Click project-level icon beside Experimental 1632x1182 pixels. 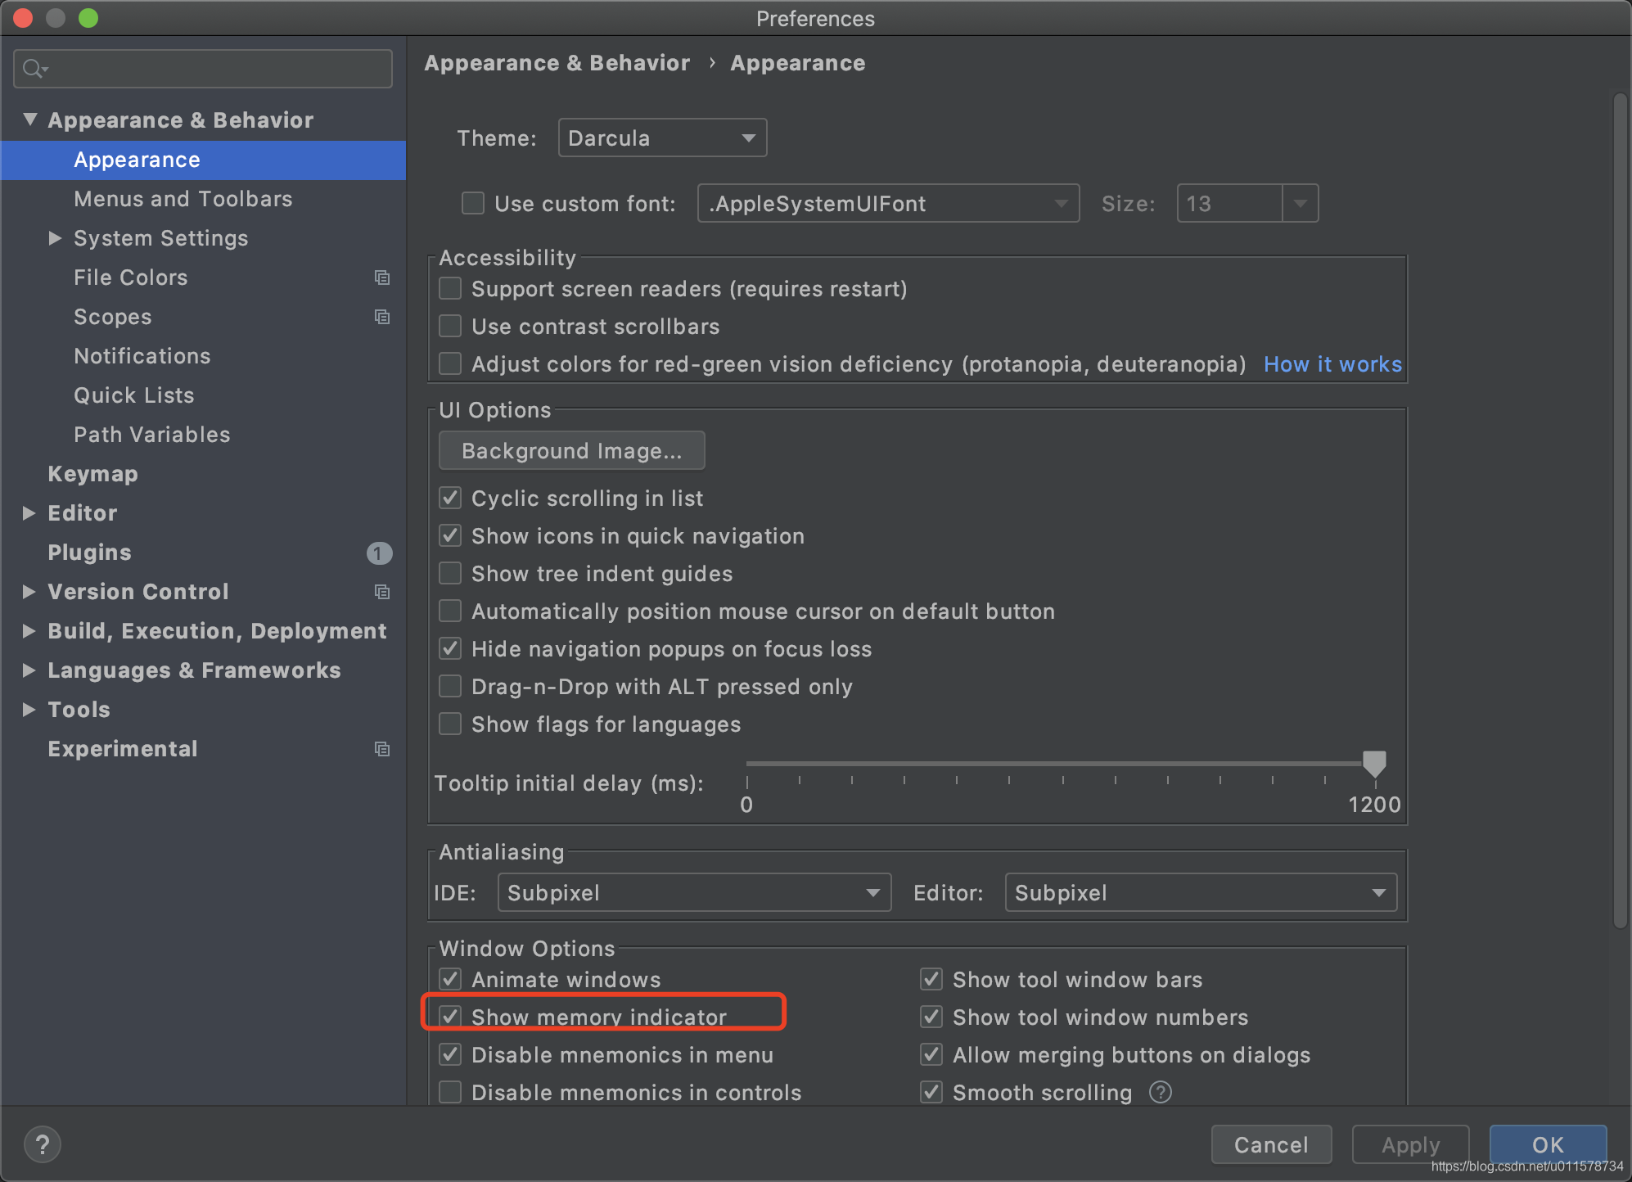[x=381, y=749]
